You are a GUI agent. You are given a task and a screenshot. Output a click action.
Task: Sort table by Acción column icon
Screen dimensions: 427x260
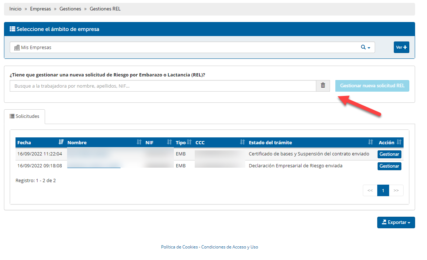(x=399, y=142)
